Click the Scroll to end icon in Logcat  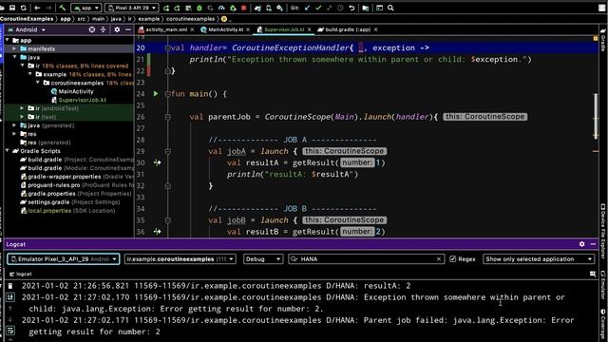pos(10,297)
